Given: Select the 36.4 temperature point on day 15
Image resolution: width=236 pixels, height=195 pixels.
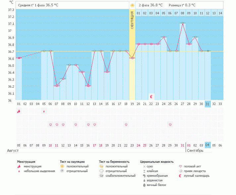Looking at the screenshot, I should point(107,72).
